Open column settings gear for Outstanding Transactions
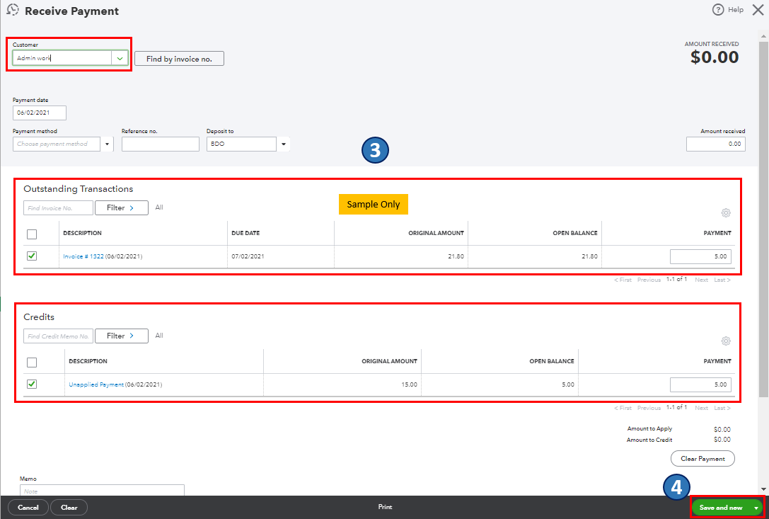This screenshot has width=769, height=519. point(726,212)
